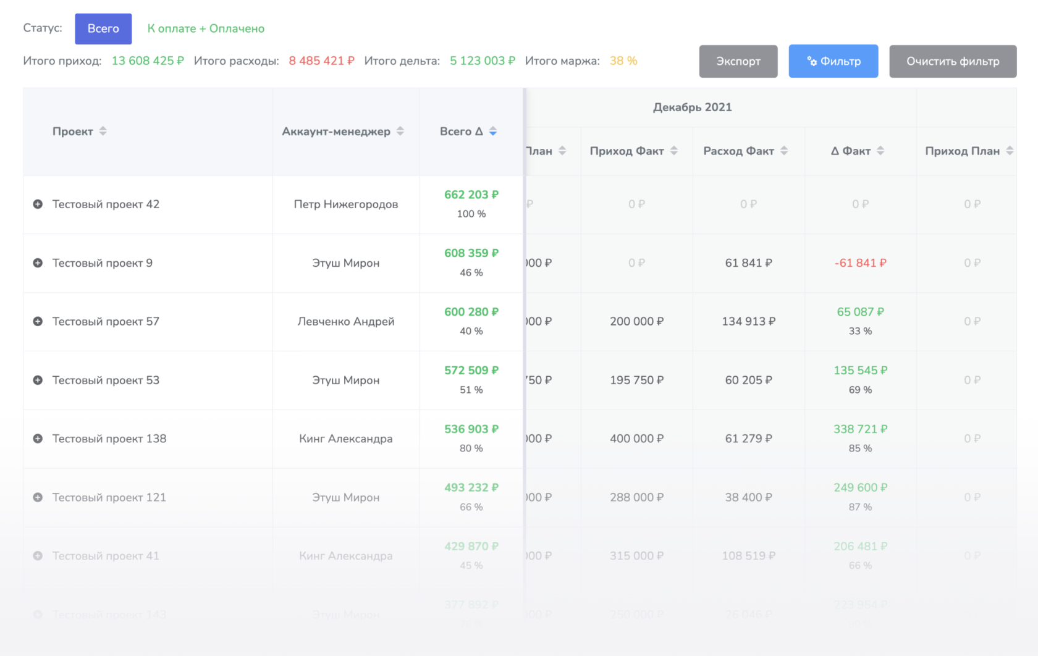
Task: Sort by Расход Факт column
Action: coord(783,151)
